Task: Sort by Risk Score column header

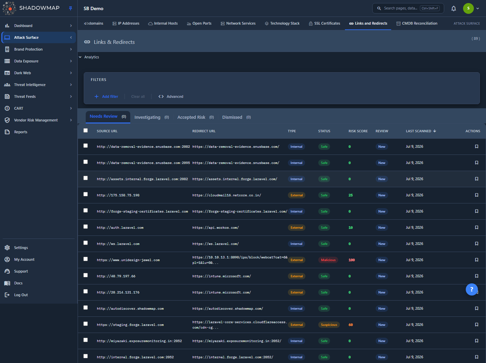Action: coord(358,131)
